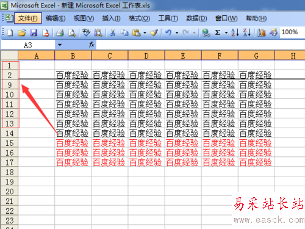305x229 pixels.
Task: Select row 14 header
Action: coord(10,133)
